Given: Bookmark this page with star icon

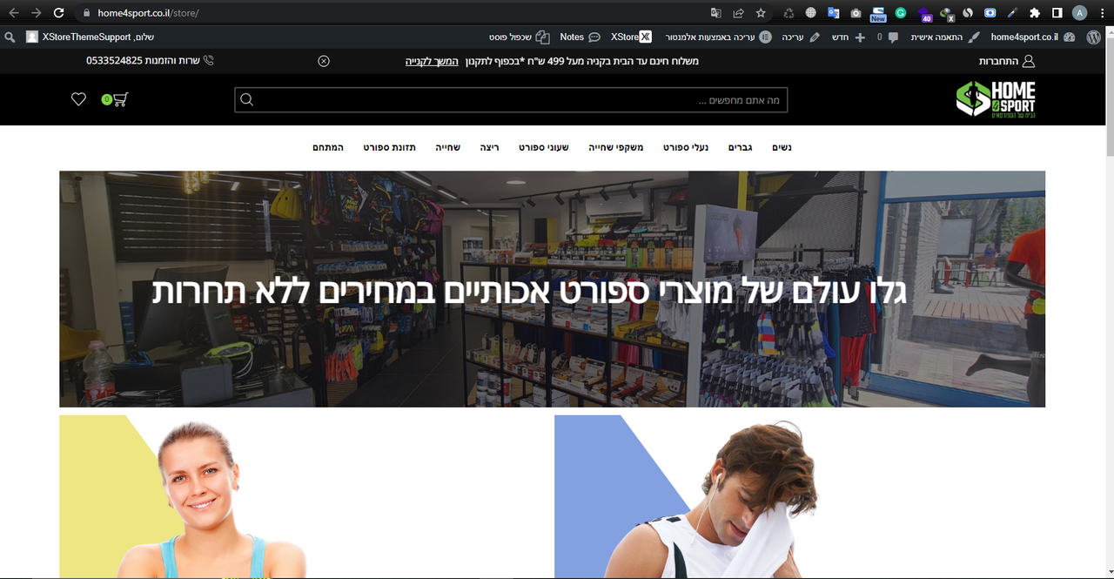Looking at the screenshot, I should tap(761, 13).
